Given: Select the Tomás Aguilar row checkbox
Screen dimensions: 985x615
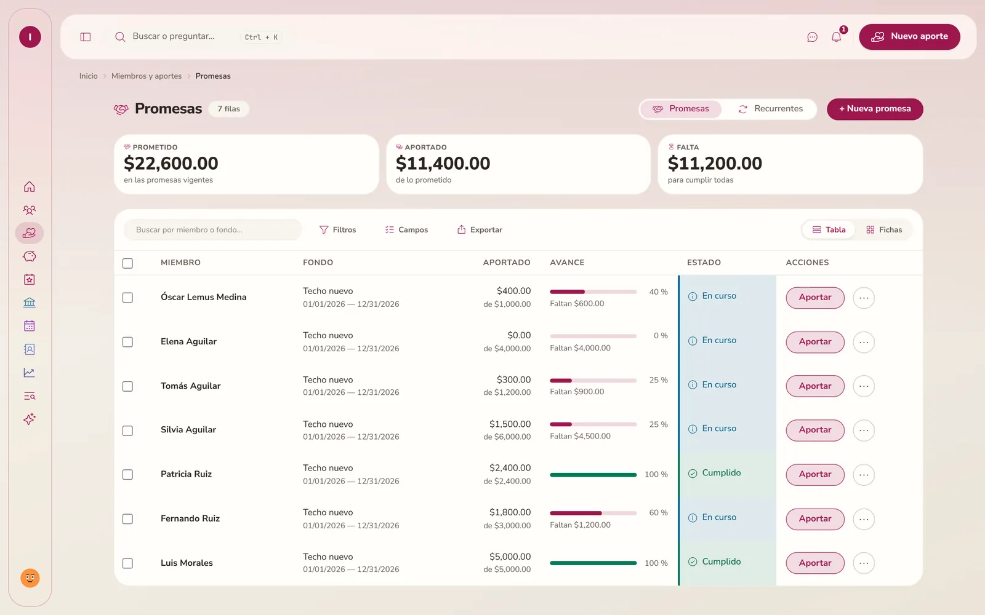Looking at the screenshot, I should point(127,386).
